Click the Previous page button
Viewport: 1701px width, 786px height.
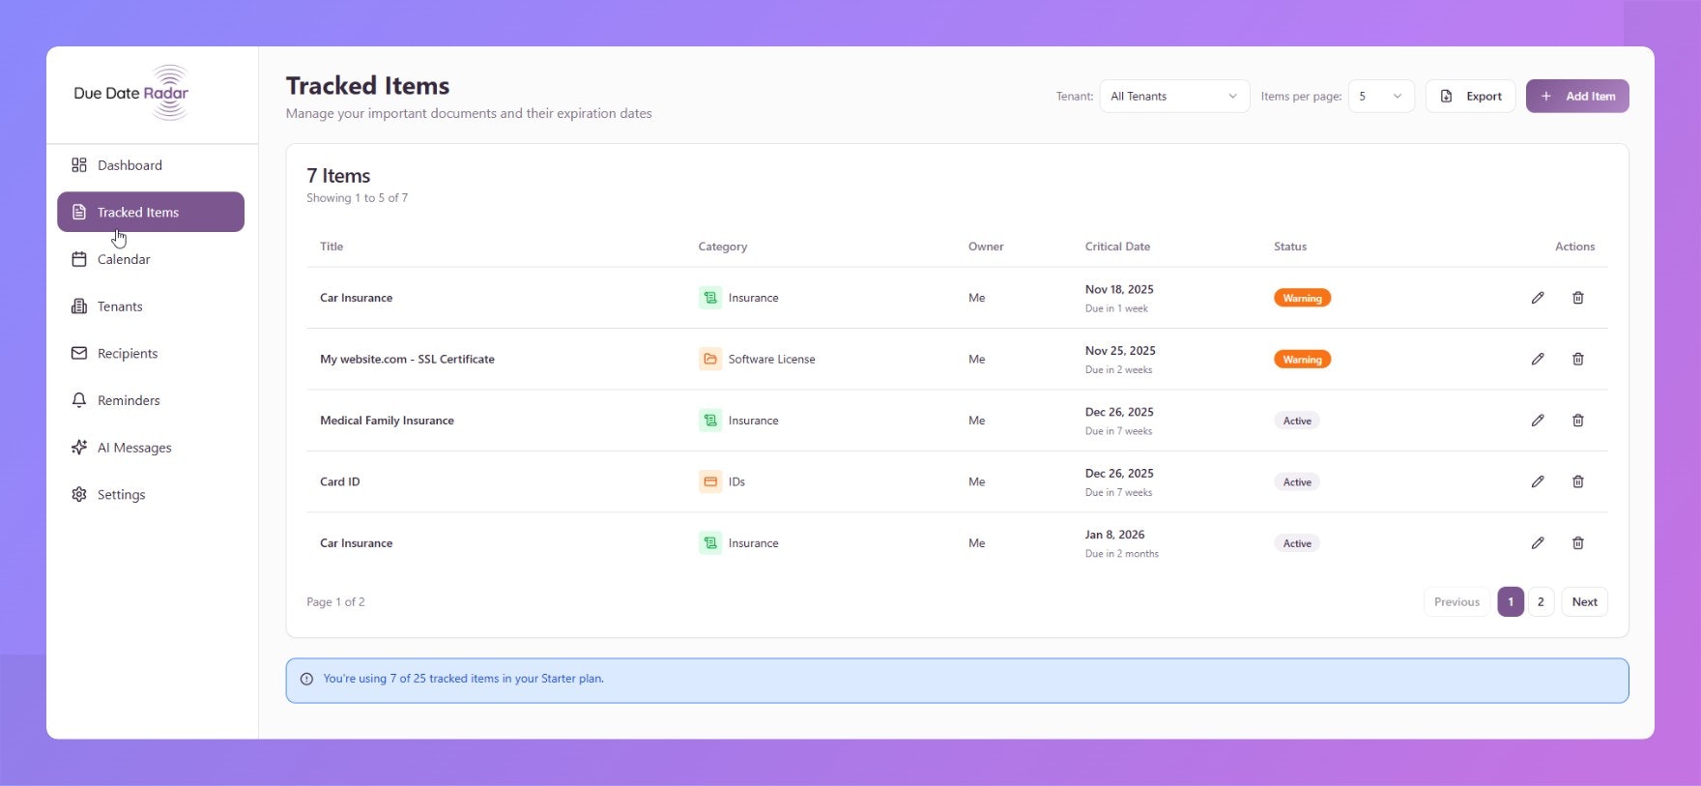[1456, 601]
